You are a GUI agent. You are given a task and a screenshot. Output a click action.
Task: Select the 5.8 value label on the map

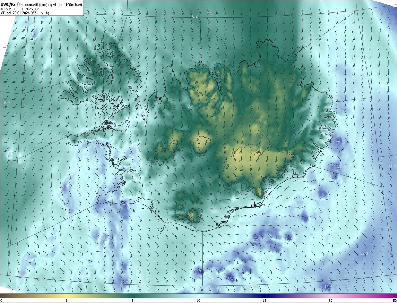coord(85,135)
